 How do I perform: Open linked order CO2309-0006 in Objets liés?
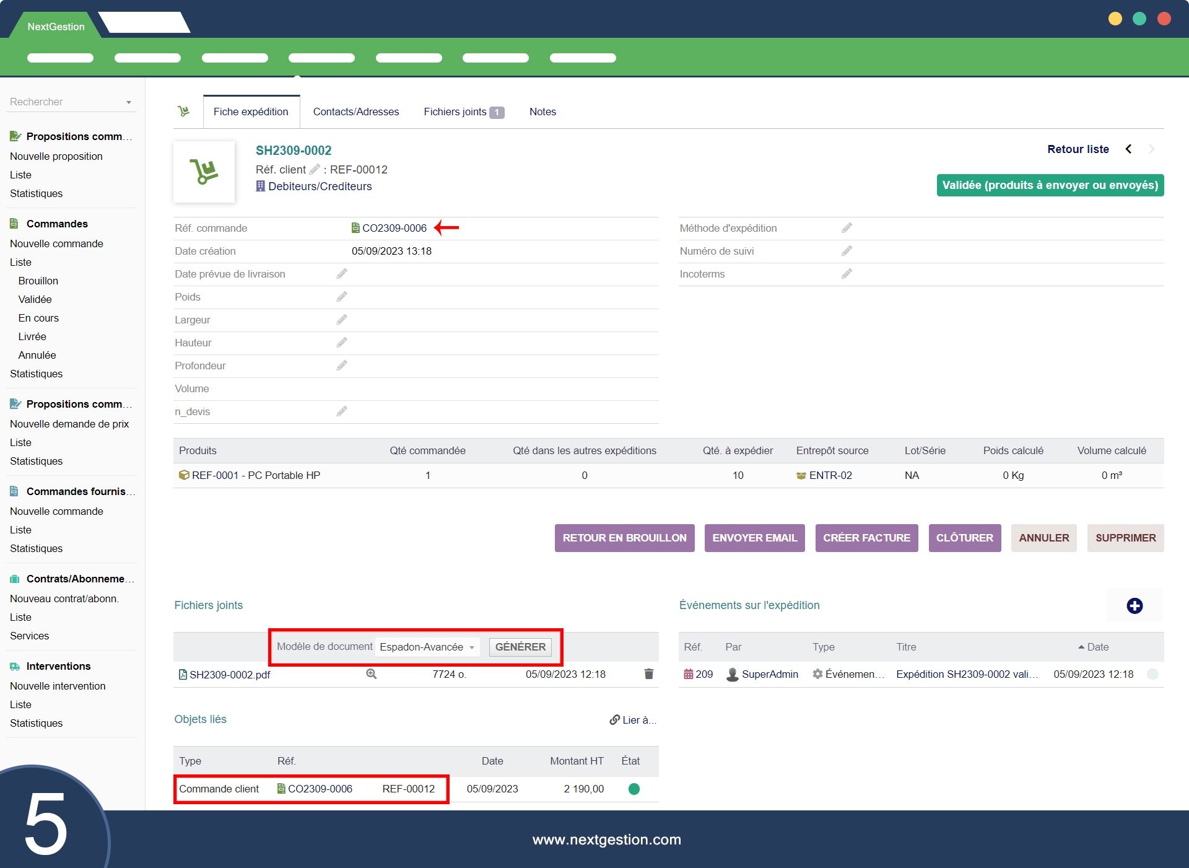pos(320,789)
